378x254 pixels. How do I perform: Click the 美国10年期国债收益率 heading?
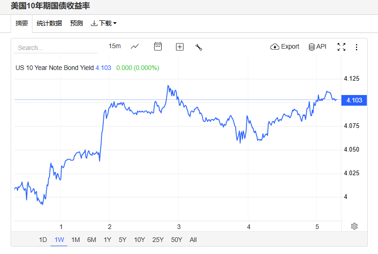pos(50,6)
